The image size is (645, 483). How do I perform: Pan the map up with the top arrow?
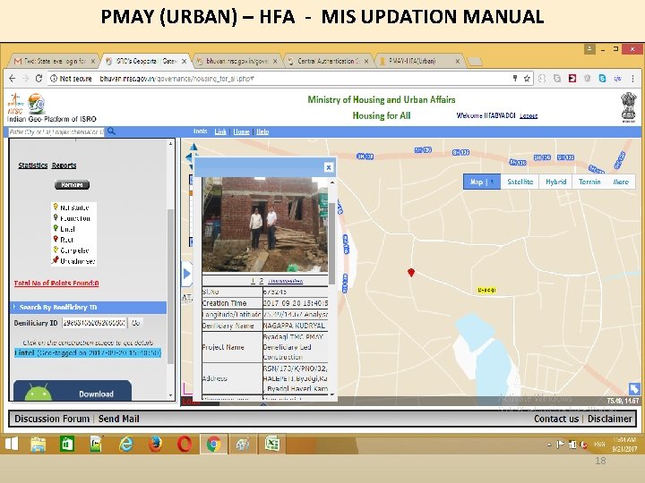click(x=193, y=147)
